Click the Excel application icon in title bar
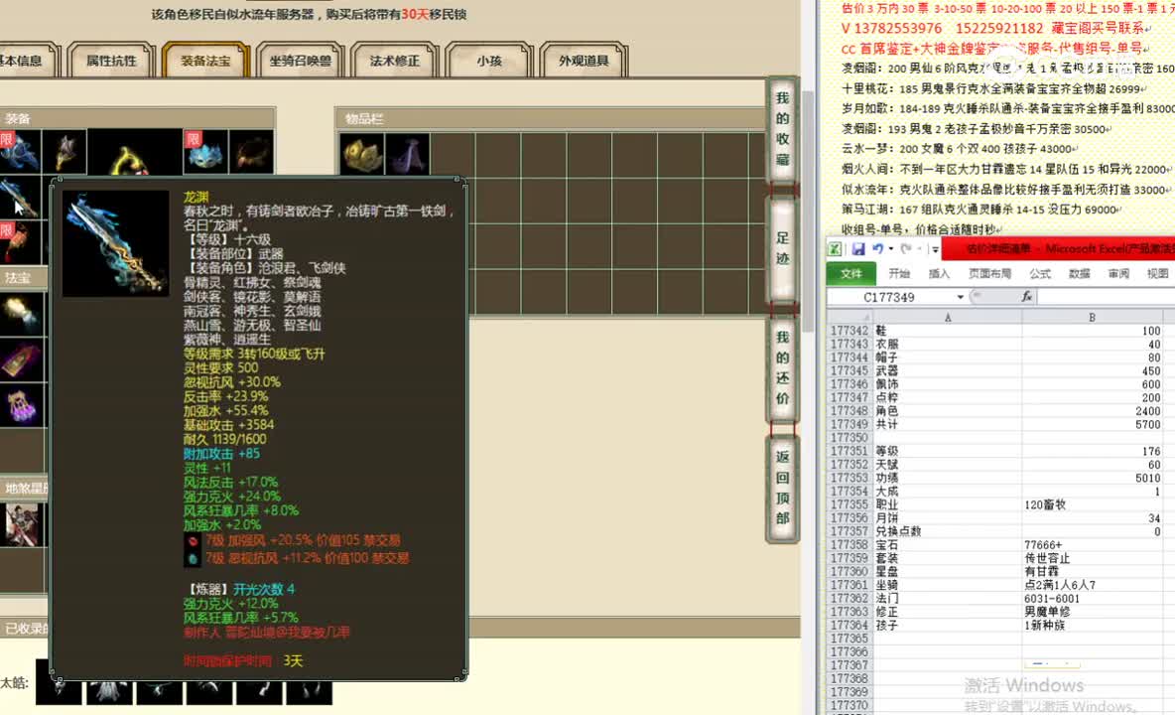 (x=835, y=249)
